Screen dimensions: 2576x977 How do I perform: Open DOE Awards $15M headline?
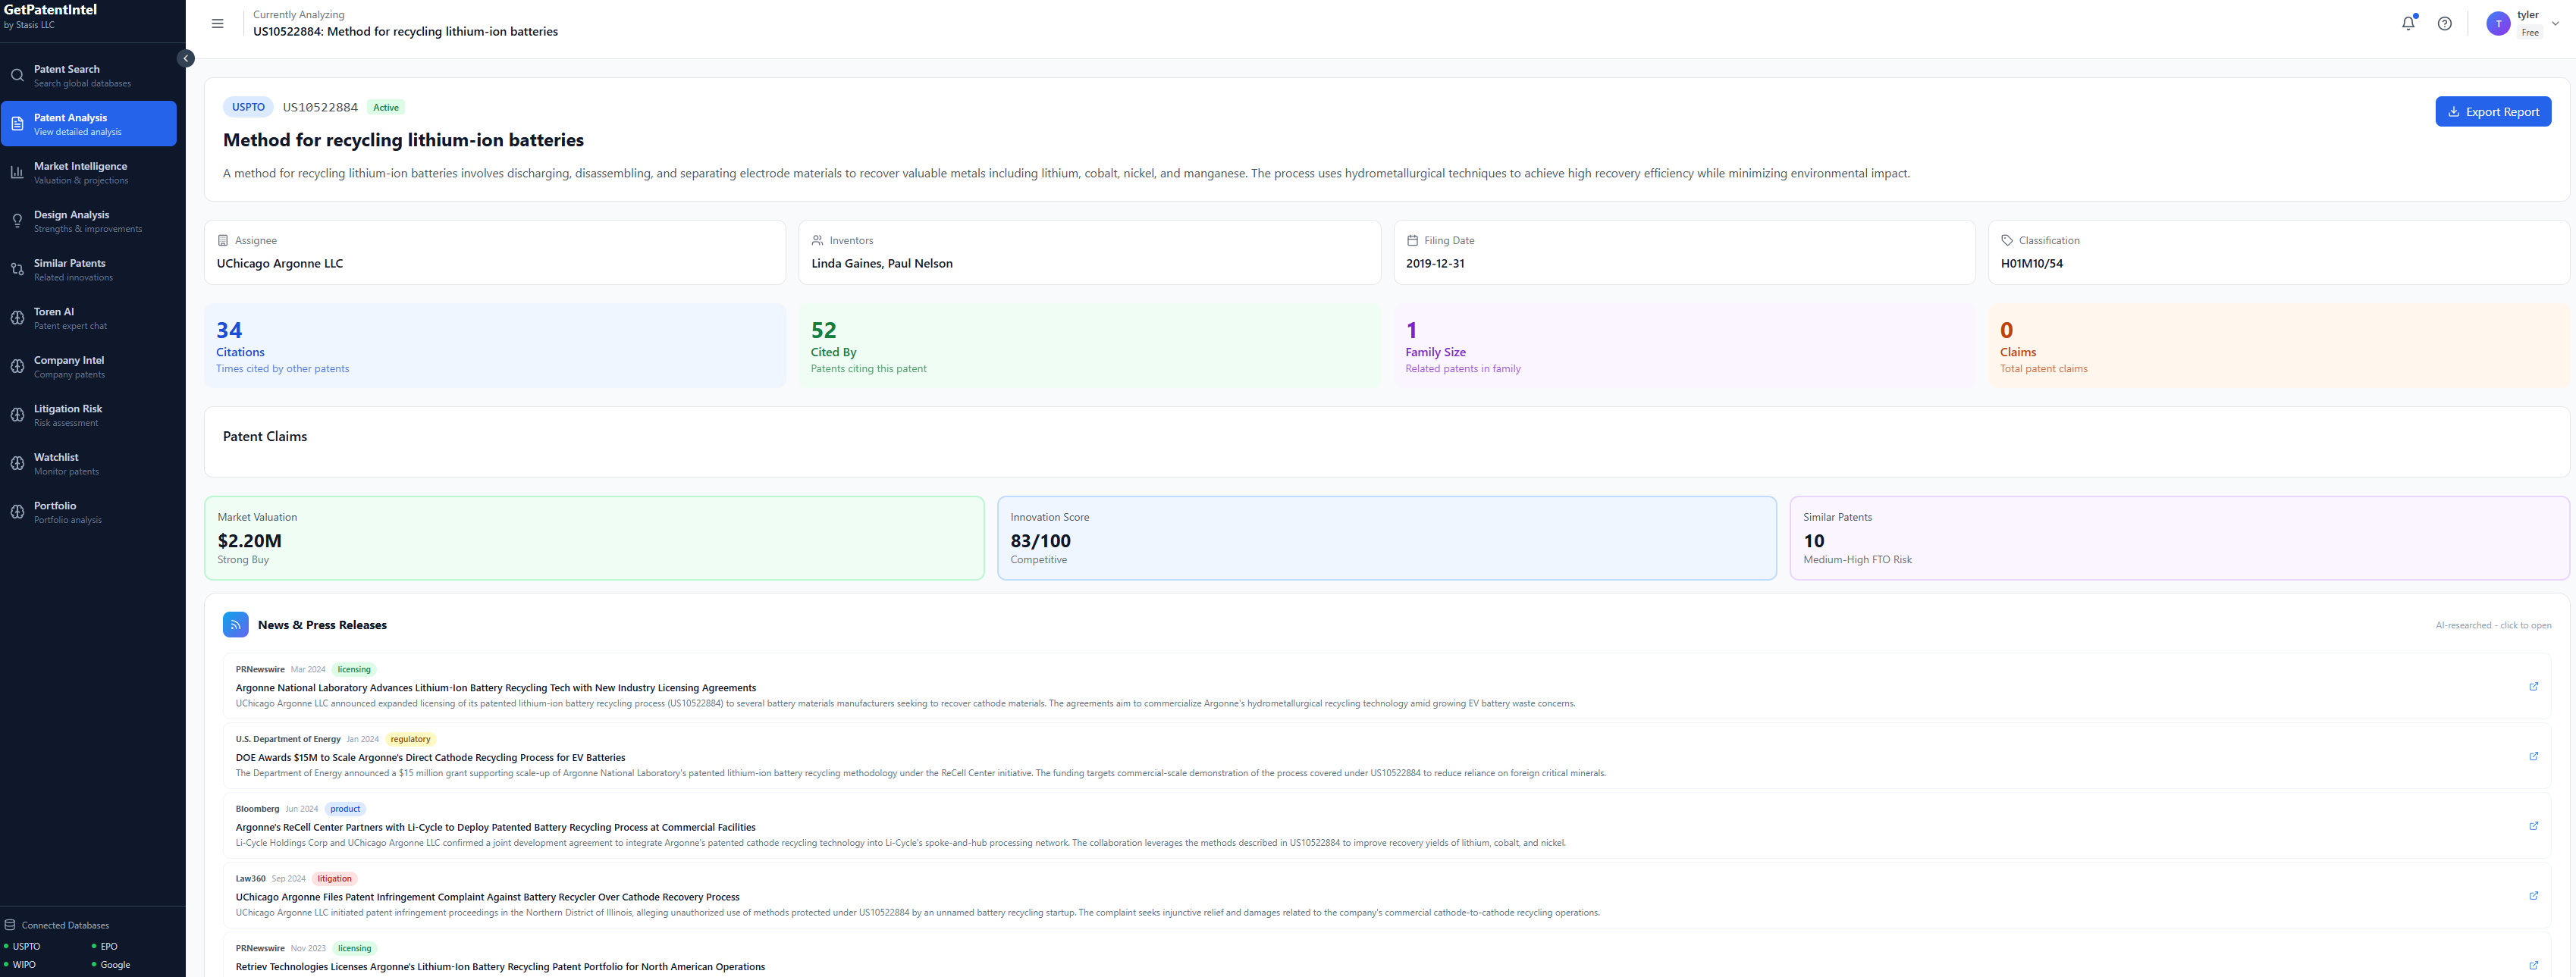point(430,758)
